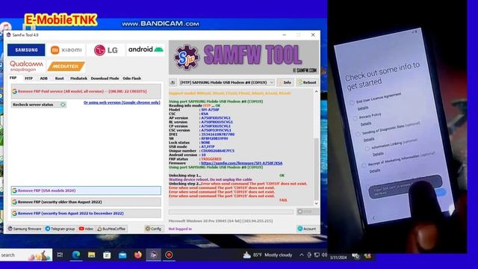Open the YouTube Video shortcut

[87, 229]
